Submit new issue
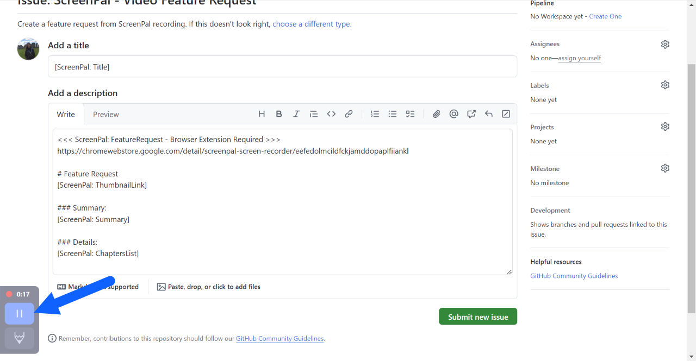Viewport: 696px width, 361px height. 478,316
